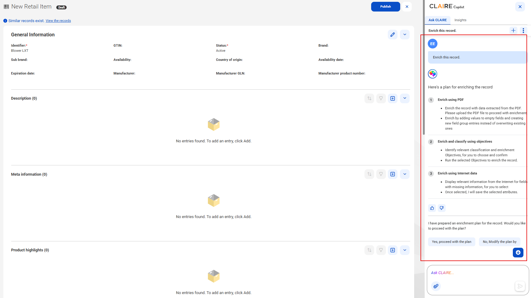Image resolution: width=531 pixels, height=298 pixels.
Task: Click the sort icon in Description section
Action: [369, 98]
